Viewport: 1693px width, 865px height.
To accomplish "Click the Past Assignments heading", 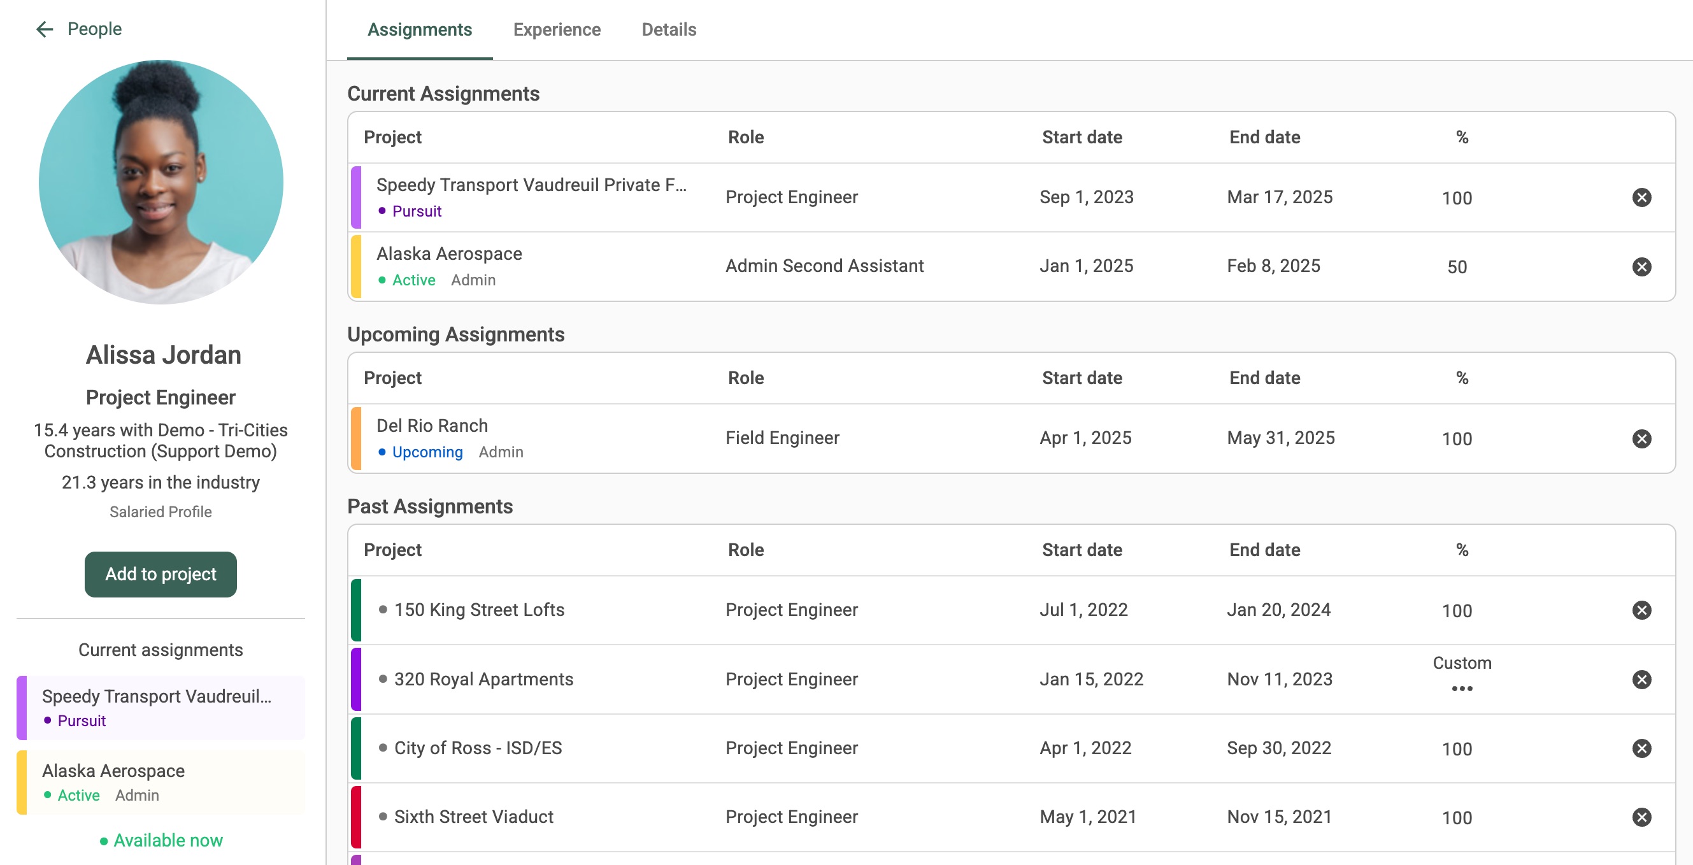I will 430,506.
